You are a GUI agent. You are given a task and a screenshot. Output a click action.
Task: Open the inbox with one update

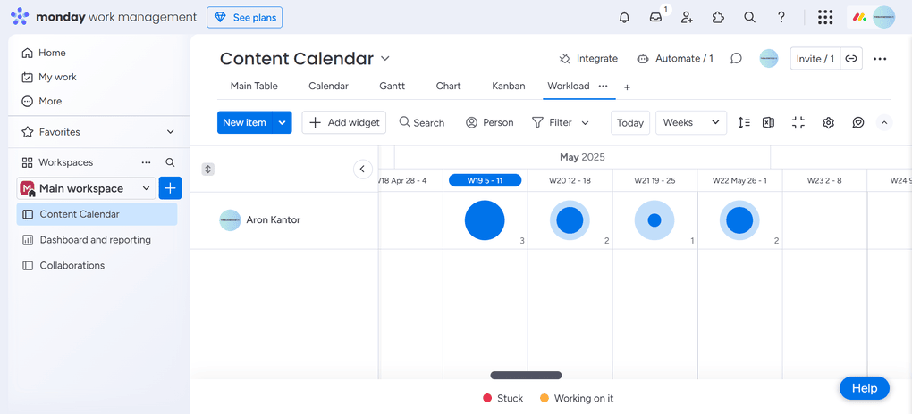click(x=655, y=17)
